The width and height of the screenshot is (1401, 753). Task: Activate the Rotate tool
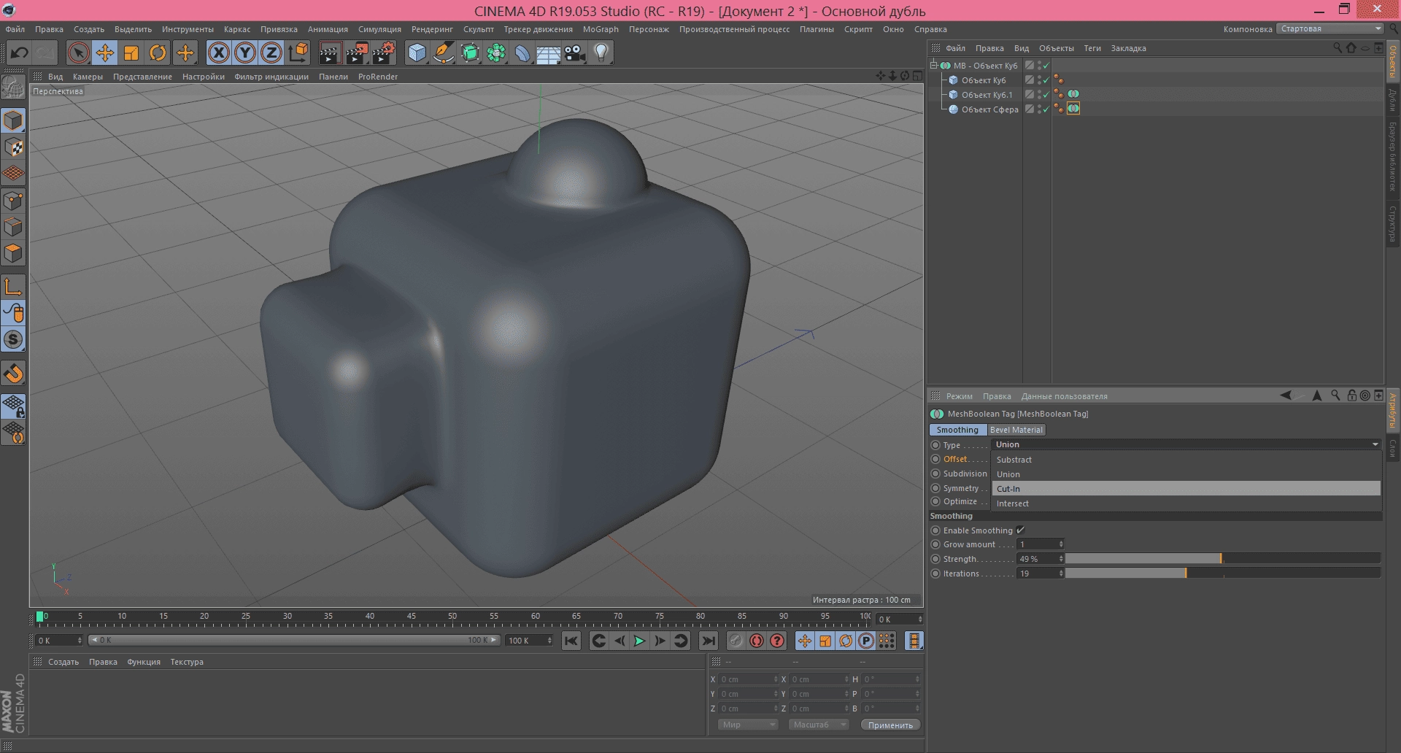158,53
